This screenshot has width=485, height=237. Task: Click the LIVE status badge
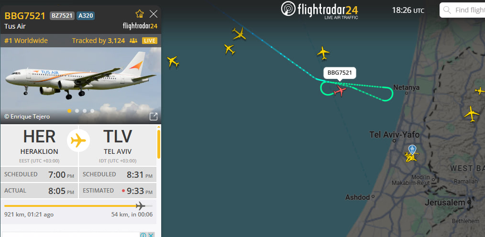[x=150, y=41]
